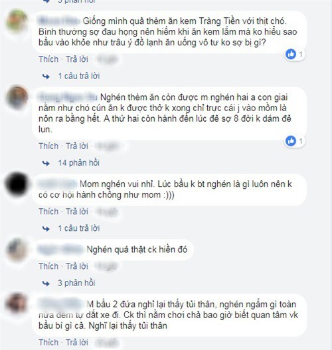Click 'Trả lời' under 'Mom nghén vui nhỉ' comment
This screenshot has height=350, width=332.
coord(77,212)
